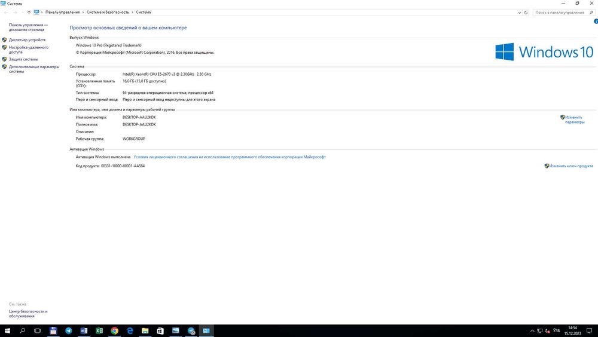Open the floppy disk app in taskbar
Viewport: 598px width, 337px height.
click(x=53, y=331)
